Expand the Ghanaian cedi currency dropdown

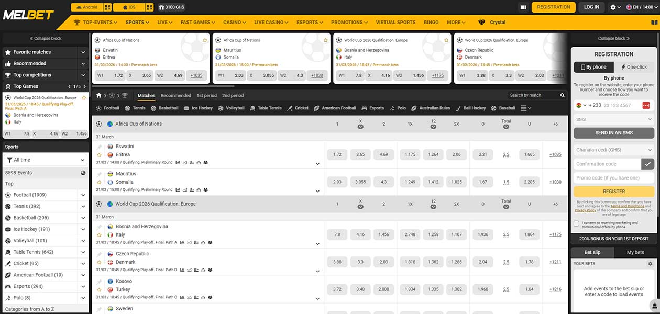click(x=613, y=149)
